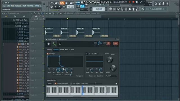The height and width of the screenshot is (101, 180).
Task: Click the envelope Hold knob
Action: (x=58, y=70)
